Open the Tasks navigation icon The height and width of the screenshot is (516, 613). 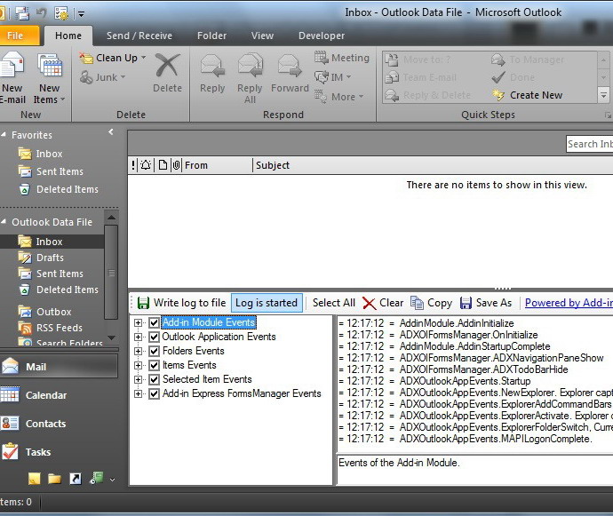pos(10,452)
